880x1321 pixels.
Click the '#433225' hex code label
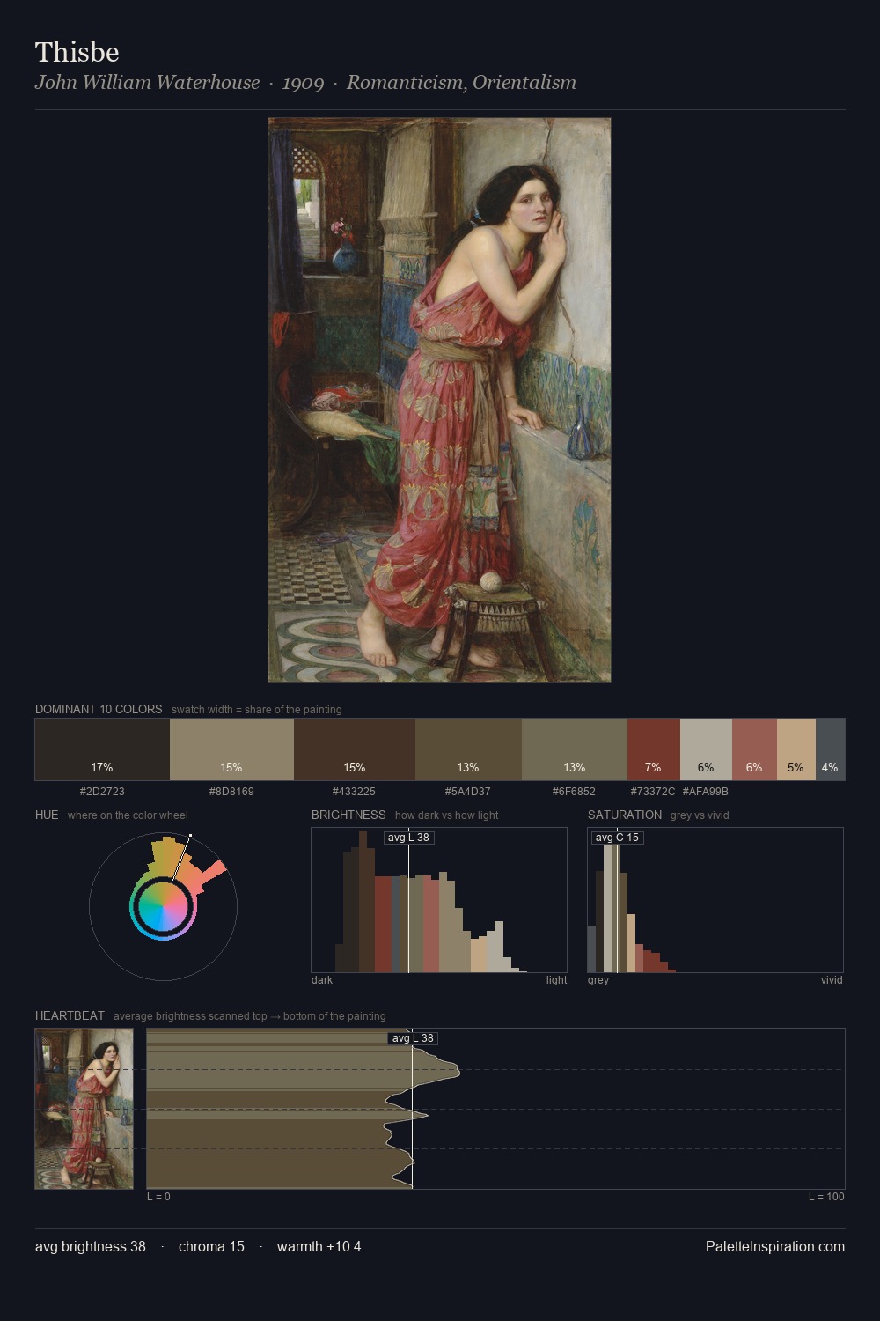(355, 792)
